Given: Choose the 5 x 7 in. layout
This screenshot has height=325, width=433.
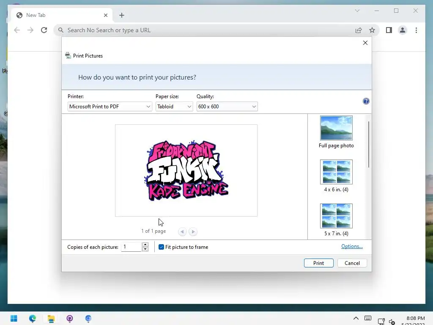Looking at the screenshot, I should coord(336,220).
